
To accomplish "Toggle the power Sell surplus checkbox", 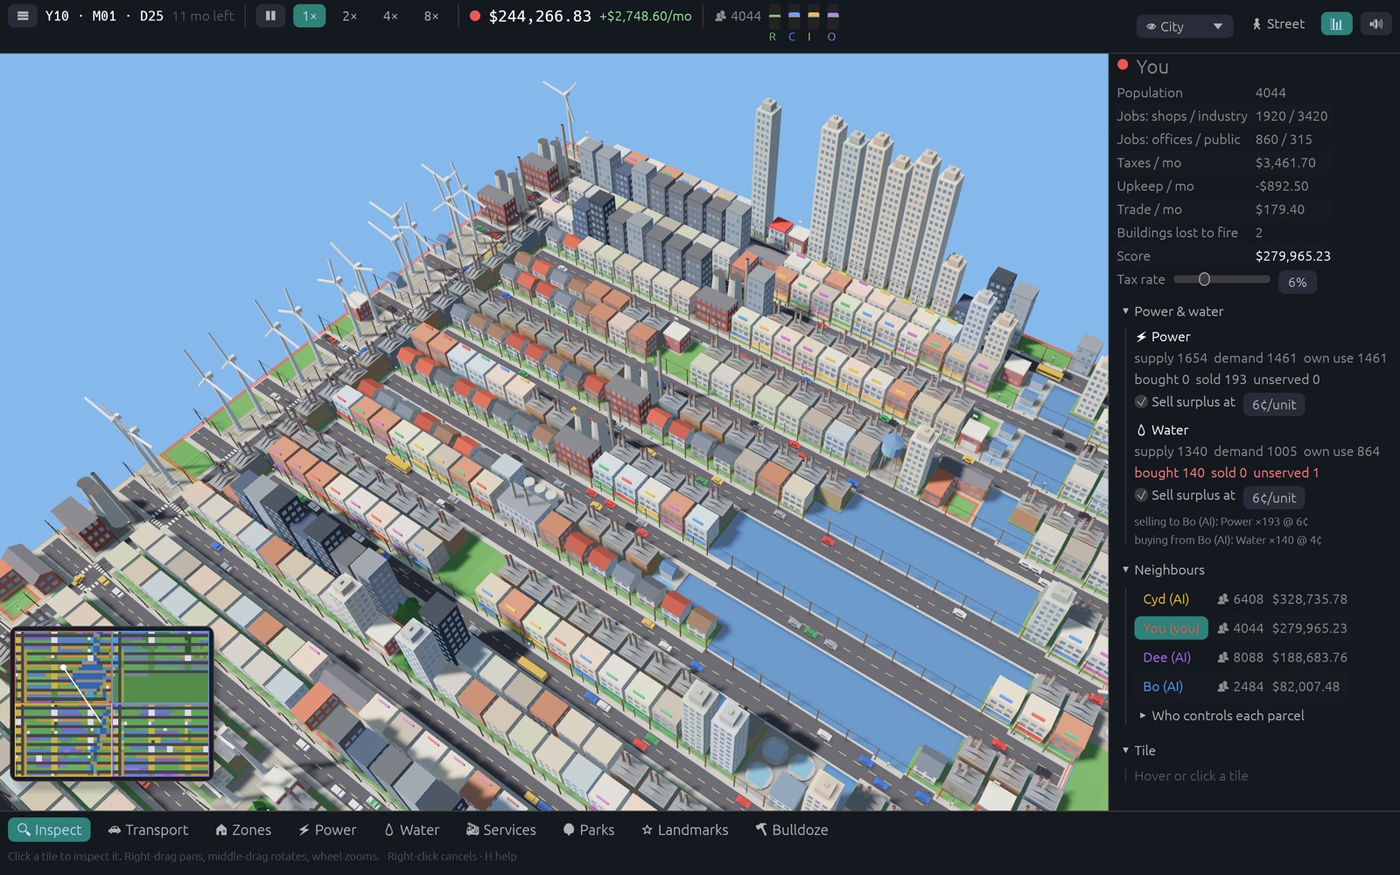I will (1141, 402).
